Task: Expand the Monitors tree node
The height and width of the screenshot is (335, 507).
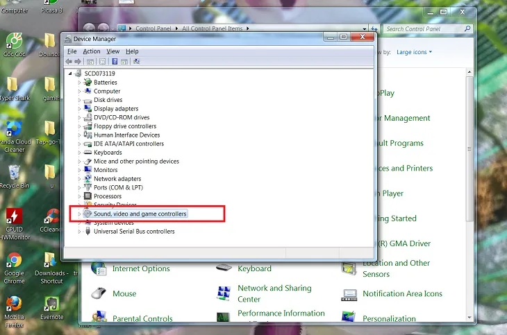Action: 79,170
